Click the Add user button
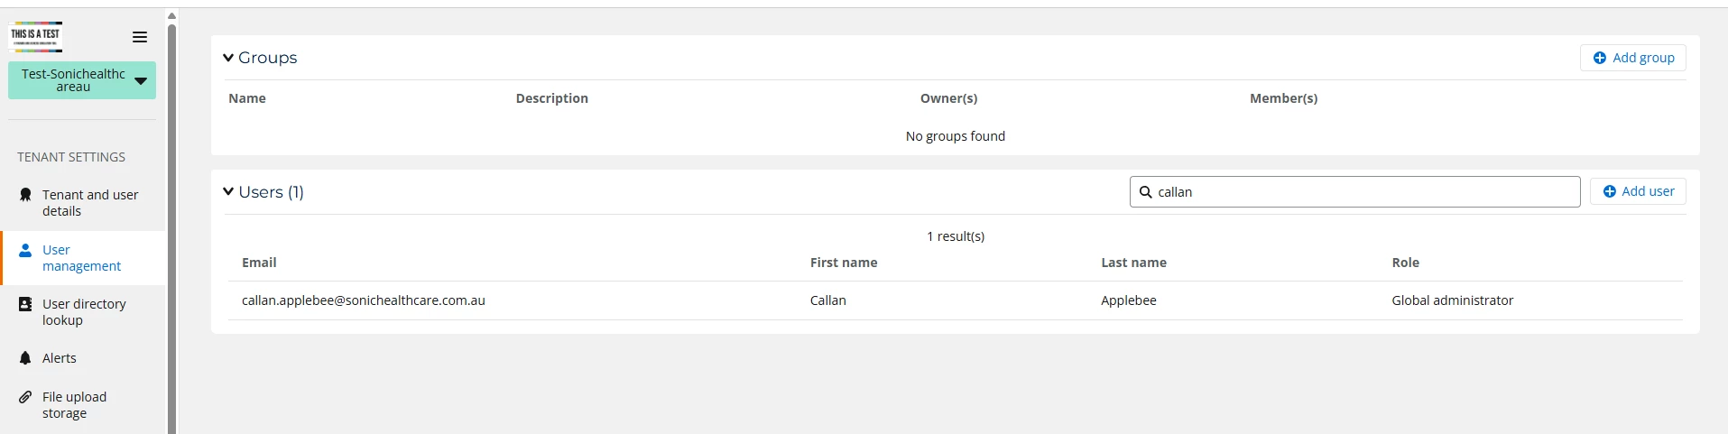Image resolution: width=1728 pixels, height=434 pixels. (1638, 191)
